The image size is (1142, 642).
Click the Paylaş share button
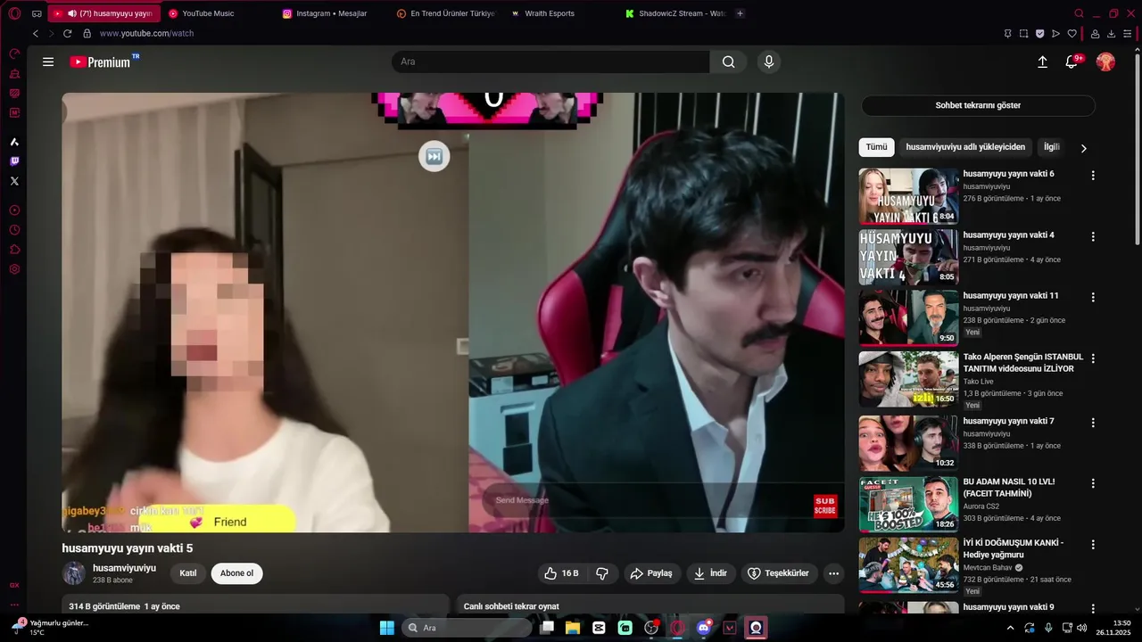click(x=650, y=573)
